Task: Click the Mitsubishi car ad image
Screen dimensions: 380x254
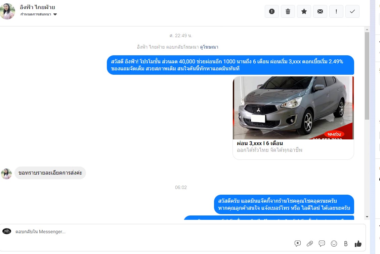Action: pos(293,108)
